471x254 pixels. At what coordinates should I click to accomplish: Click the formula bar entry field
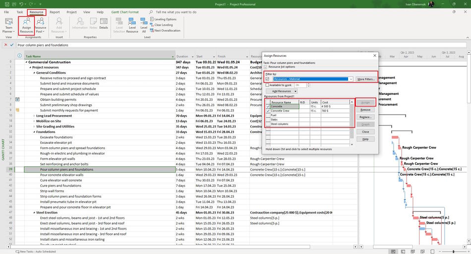(242, 45)
